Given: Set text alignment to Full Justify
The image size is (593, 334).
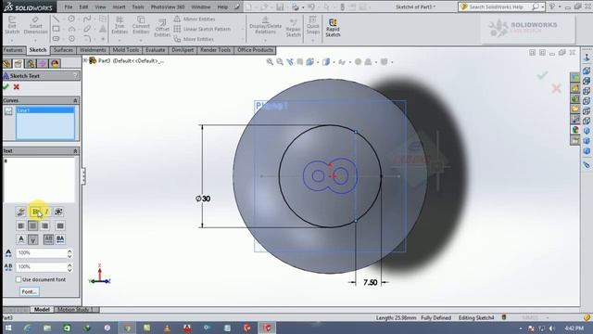Looking at the screenshot, I should pyautogui.click(x=59, y=225).
